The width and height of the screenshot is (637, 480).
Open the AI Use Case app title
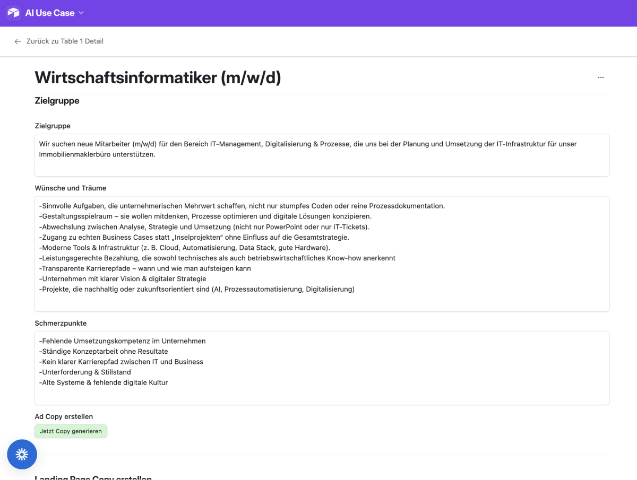[x=50, y=13]
